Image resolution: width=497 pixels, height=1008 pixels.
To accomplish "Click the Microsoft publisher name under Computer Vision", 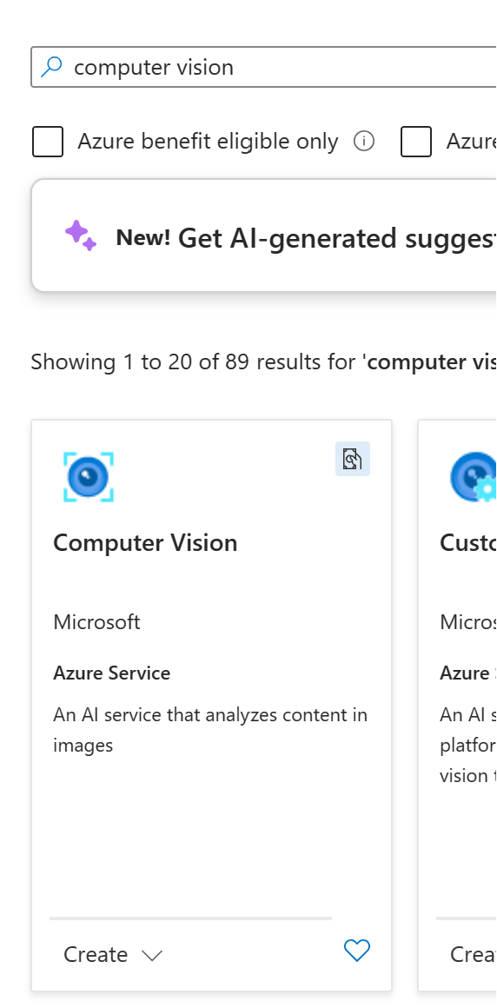I will (x=96, y=621).
